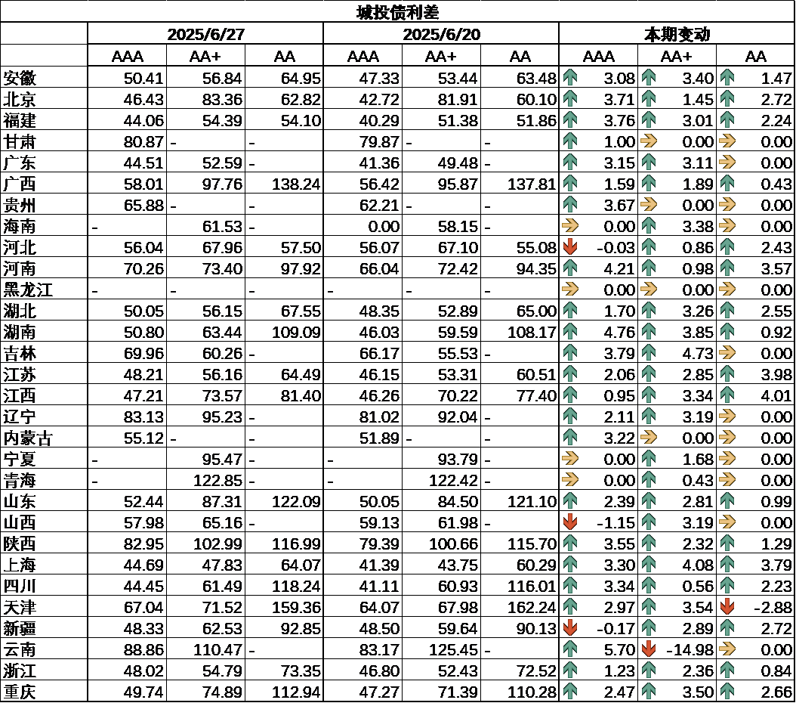796x703 pixels.
Task: Click the red down arrow in 山西 AAA change cell
Action: tap(570, 522)
